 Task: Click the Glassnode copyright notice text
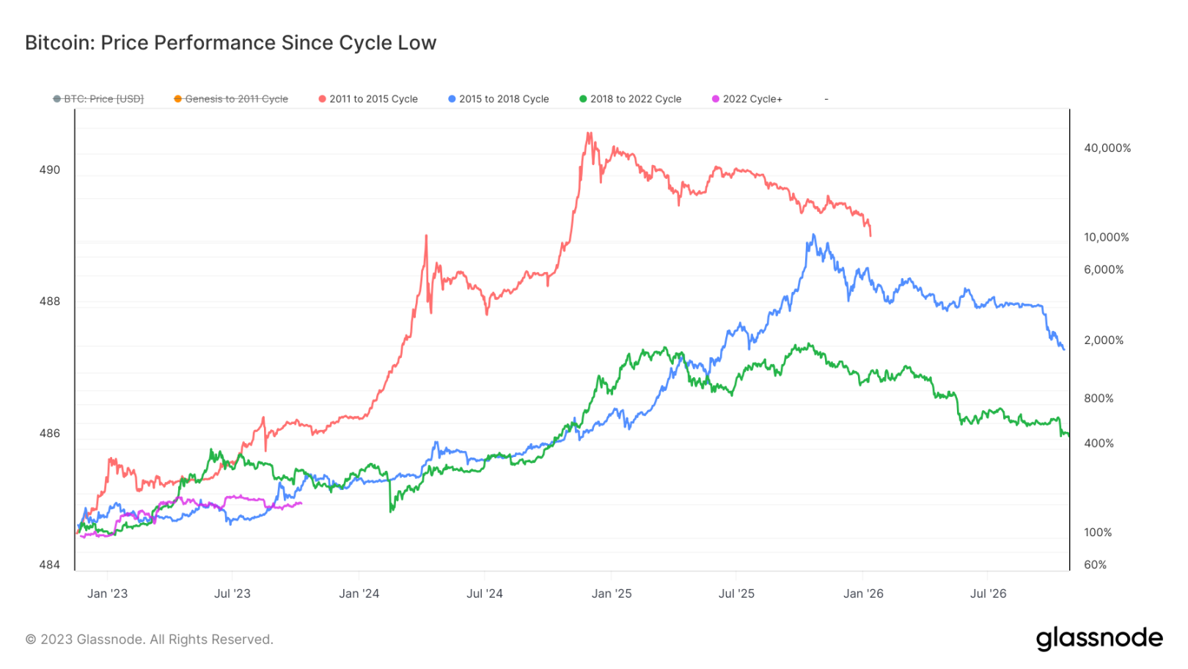pos(150,640)
